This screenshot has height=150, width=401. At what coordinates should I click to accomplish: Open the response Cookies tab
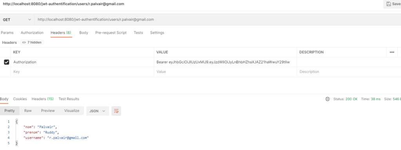point(20,99)
